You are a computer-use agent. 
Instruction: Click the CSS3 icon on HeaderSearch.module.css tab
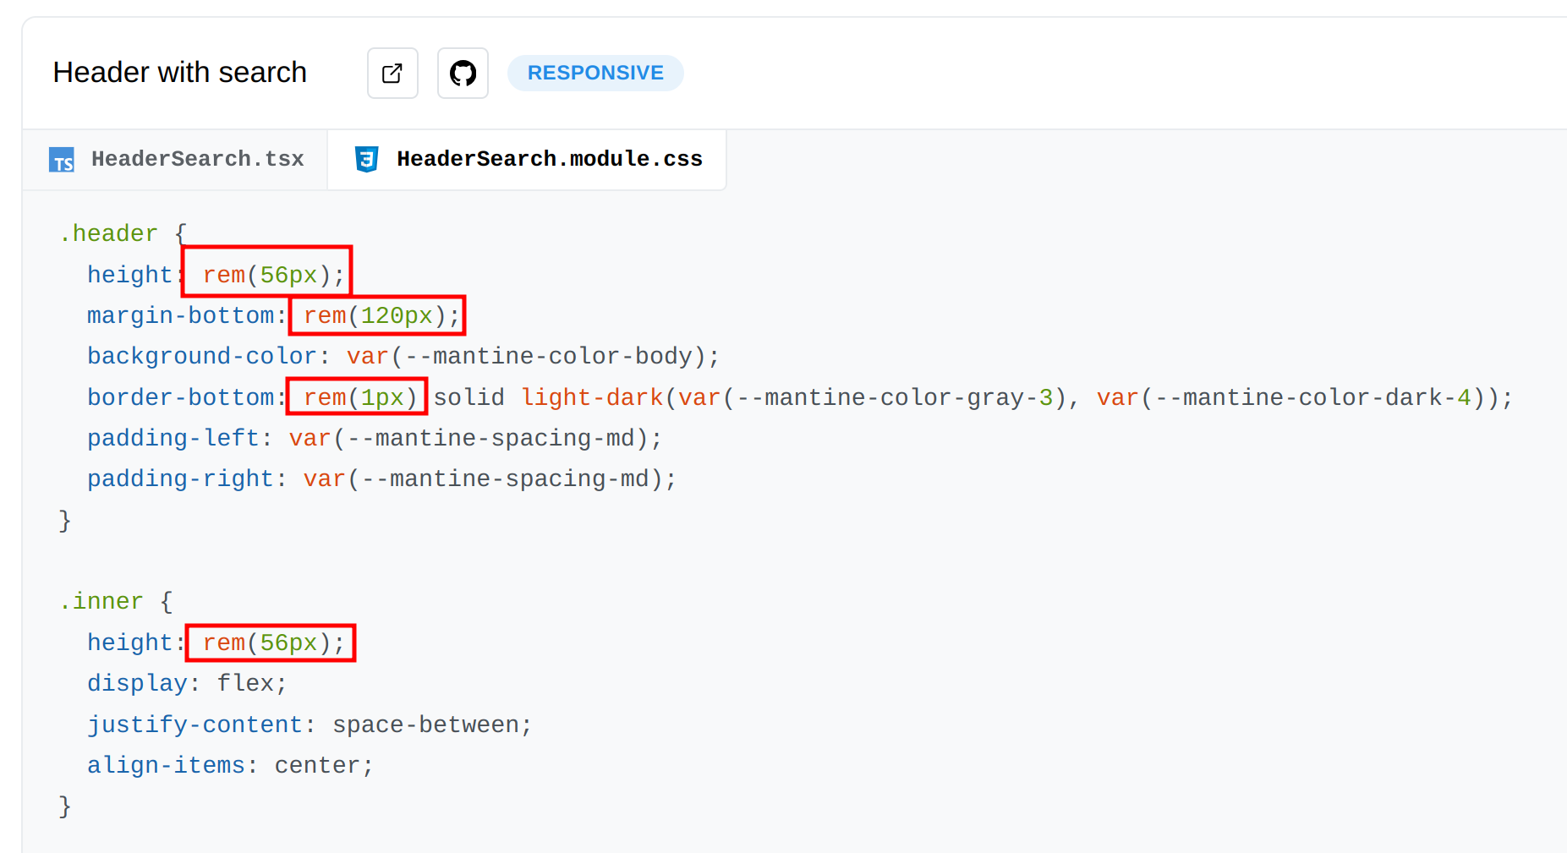(x=366, y=158)
